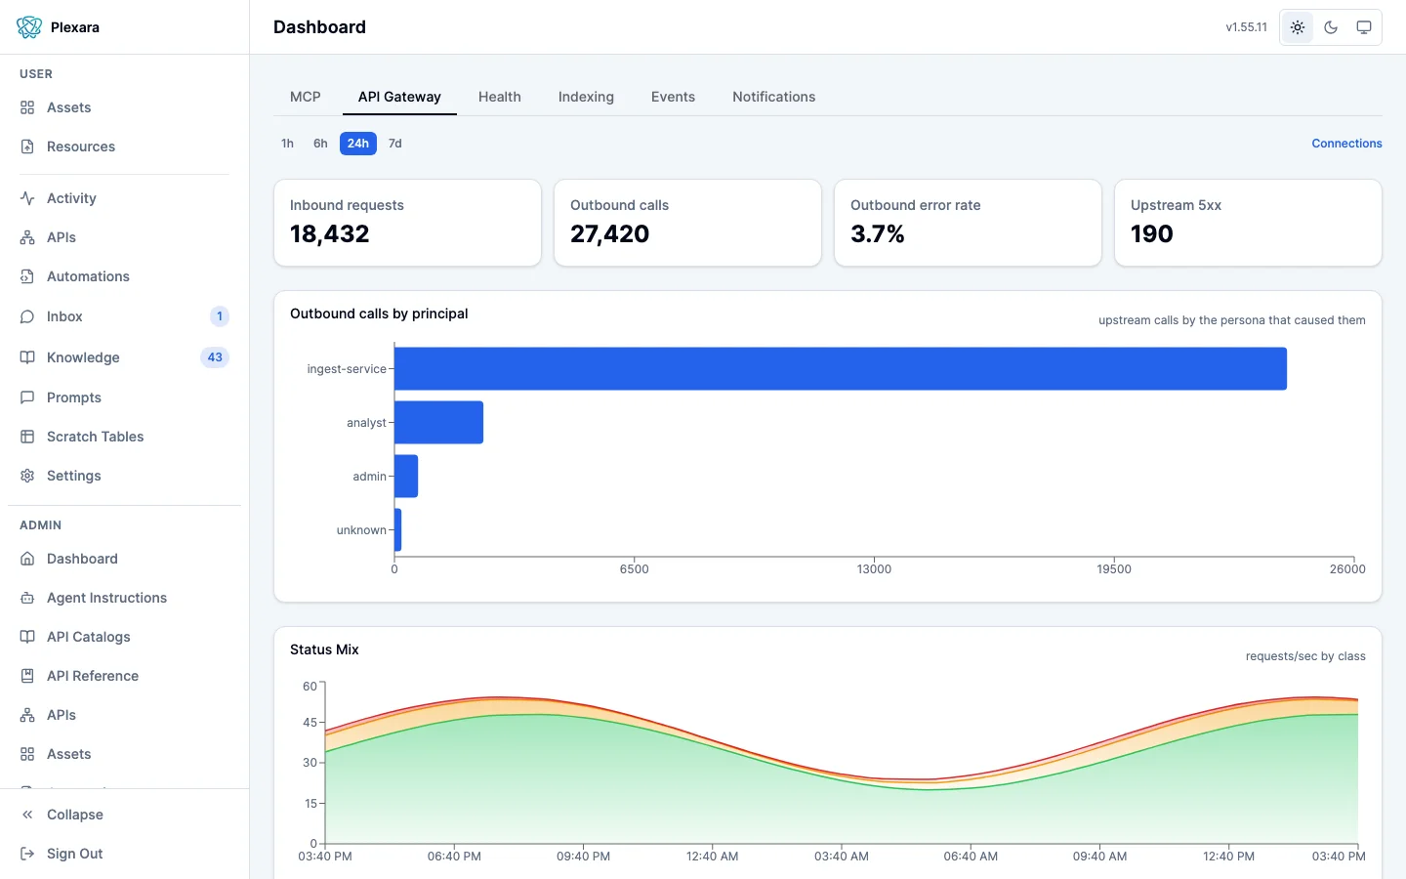Open the Notifications tab
The height and width of the screenshot is (879, 1406).
(x=774, y=97)
